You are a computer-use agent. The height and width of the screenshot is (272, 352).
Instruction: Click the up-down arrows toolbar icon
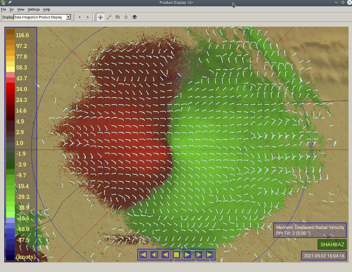coord(126,17)
